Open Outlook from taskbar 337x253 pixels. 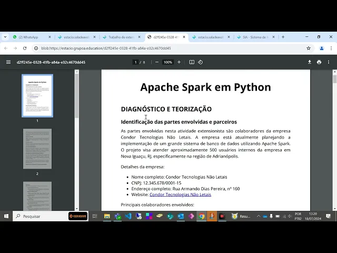point(181,216)
